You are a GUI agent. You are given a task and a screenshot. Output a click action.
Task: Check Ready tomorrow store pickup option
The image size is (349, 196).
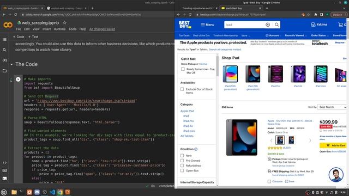pos(183,69)
